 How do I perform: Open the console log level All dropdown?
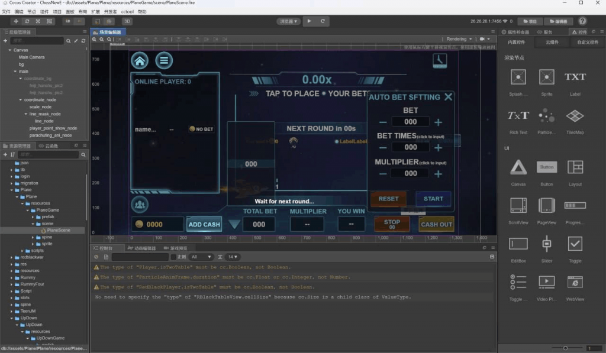[x=201, y=257]
